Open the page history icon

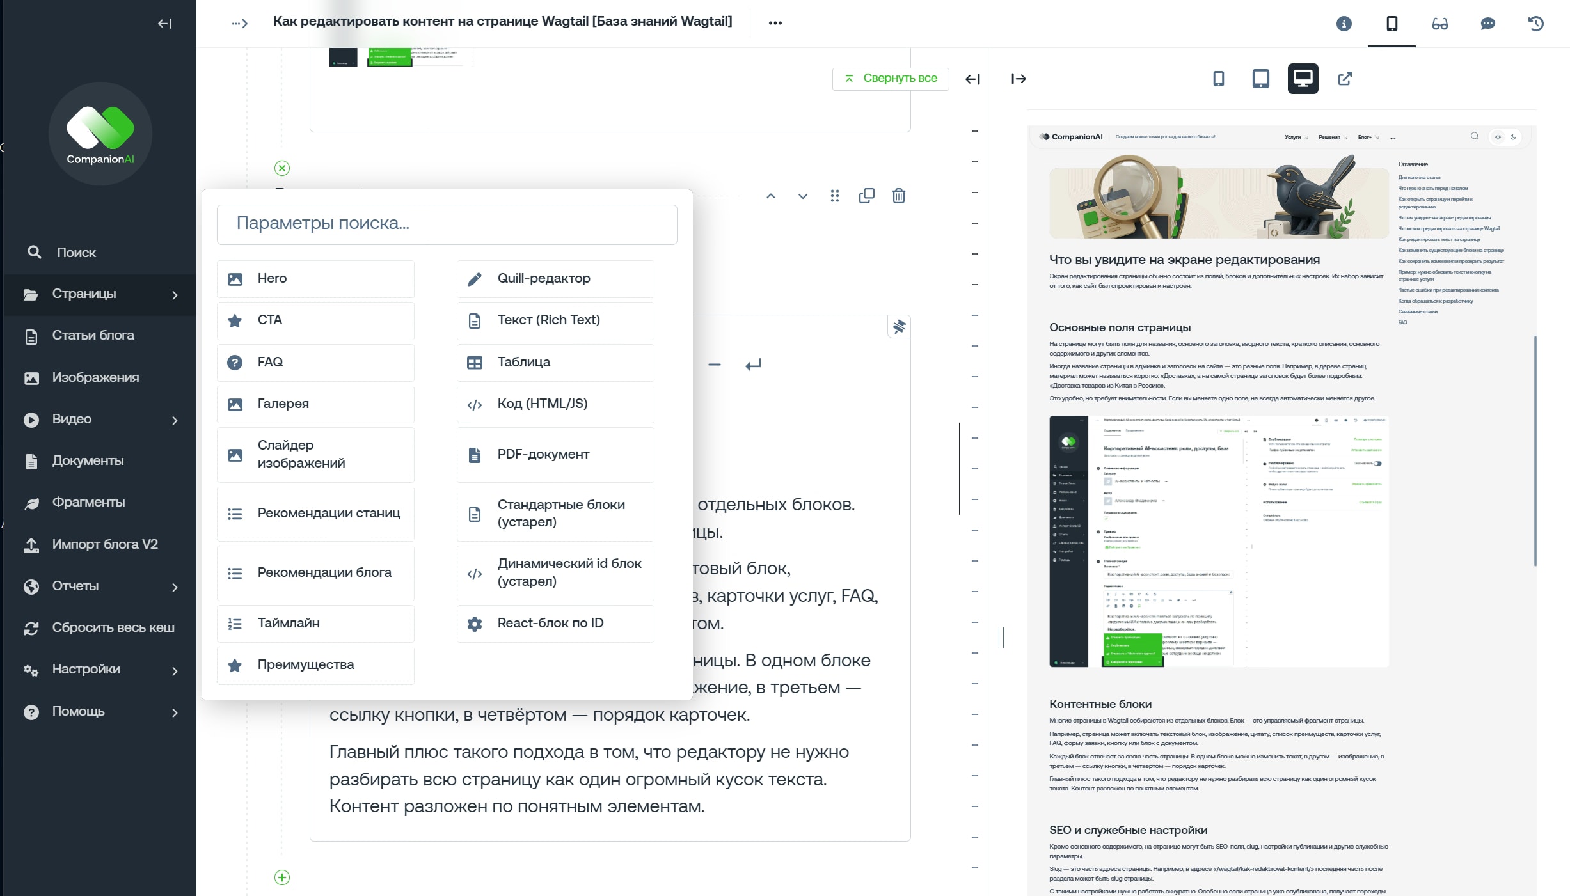point(1536,24)
